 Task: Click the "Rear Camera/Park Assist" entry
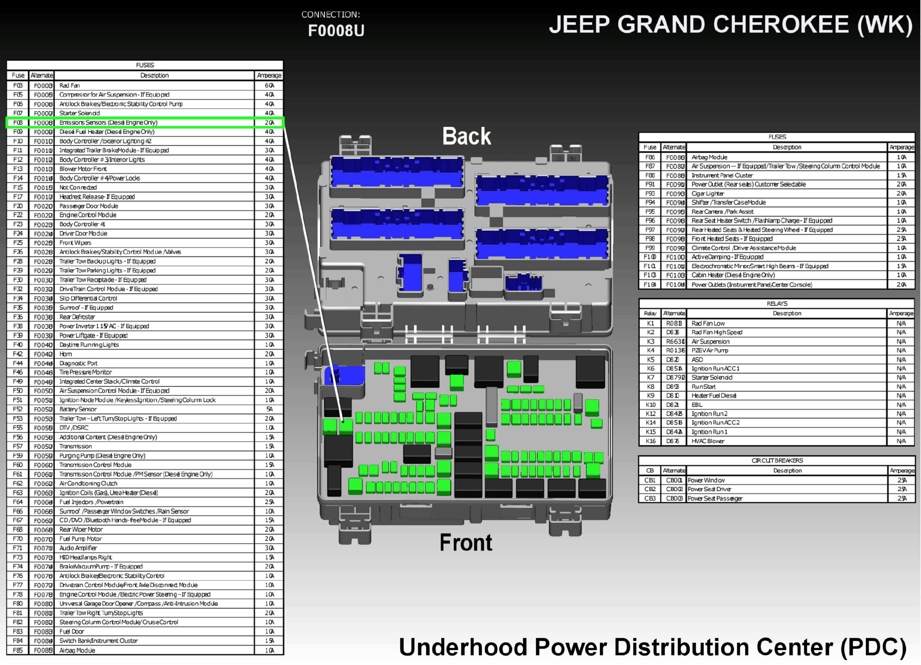(x=723, y=212)
